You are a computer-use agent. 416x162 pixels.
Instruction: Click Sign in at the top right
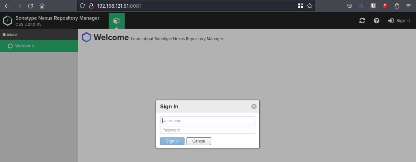399,21
